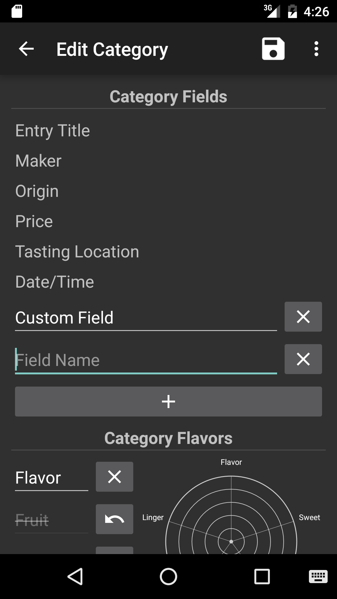337x599 pixels.
Task: Open the three-dot overflow menu
Action: [x=316, y=49]
